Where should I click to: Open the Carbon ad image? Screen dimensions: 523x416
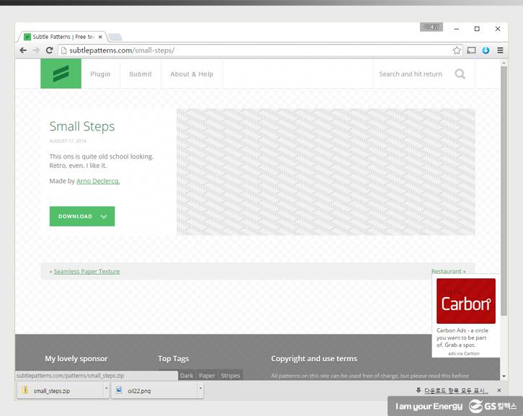(465, 301)
